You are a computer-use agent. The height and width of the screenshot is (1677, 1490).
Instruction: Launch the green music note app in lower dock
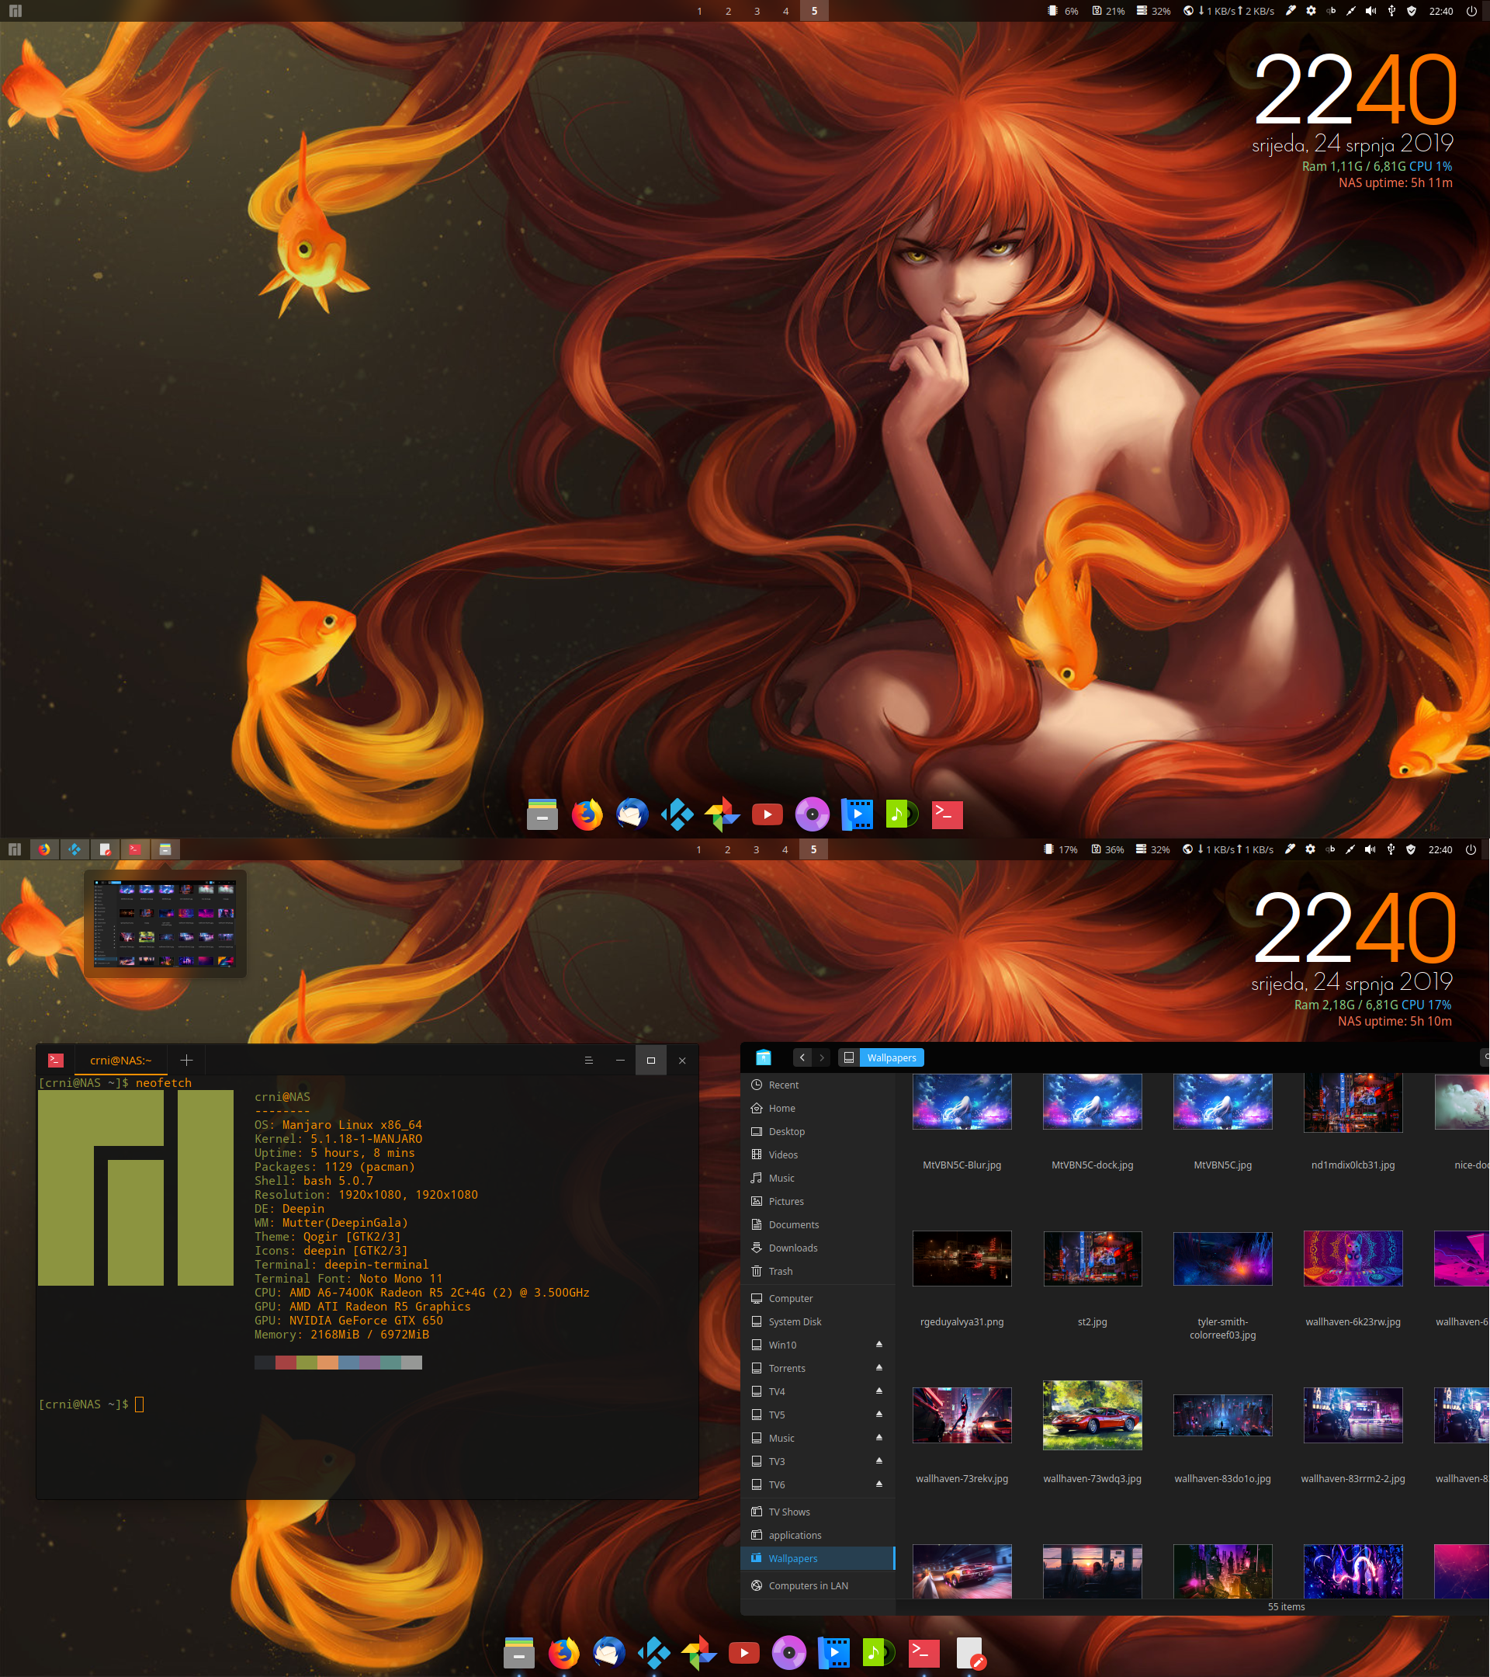coord(878,1653)
